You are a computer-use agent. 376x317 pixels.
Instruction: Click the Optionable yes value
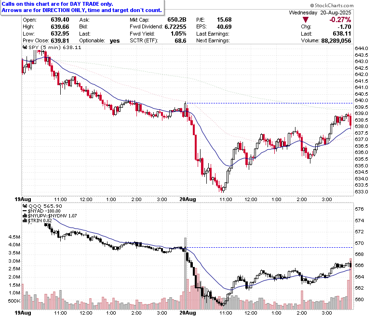[x=115, y=41]
